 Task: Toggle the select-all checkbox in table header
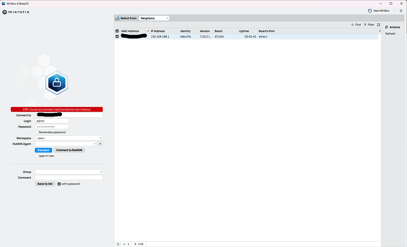click(x=117, y=31)
